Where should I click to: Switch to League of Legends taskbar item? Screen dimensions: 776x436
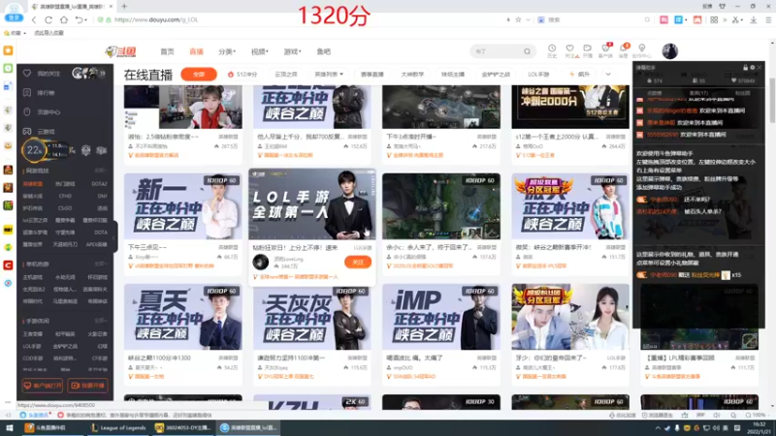coord(118,427)
